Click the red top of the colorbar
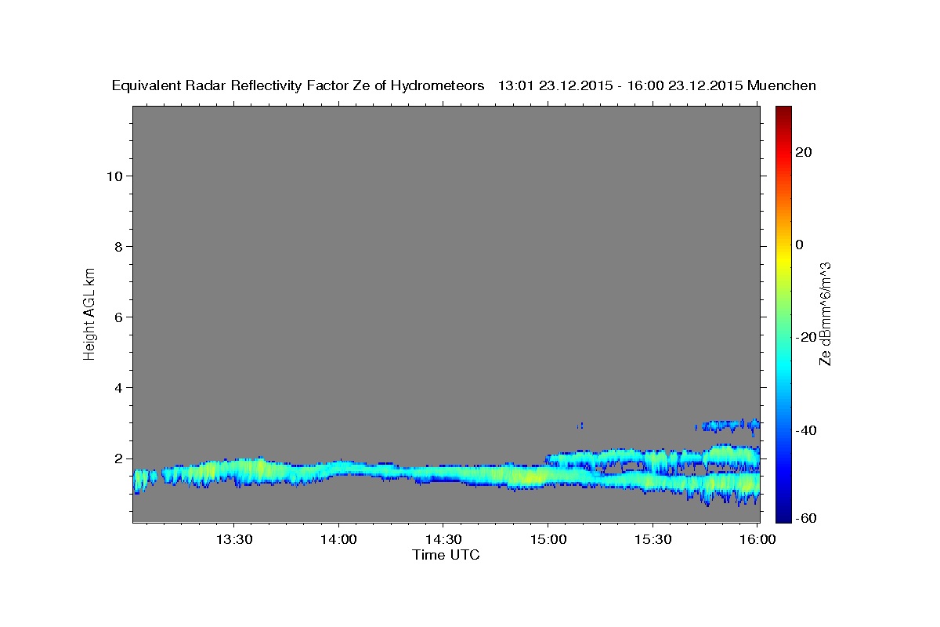 tap(783, 118)
